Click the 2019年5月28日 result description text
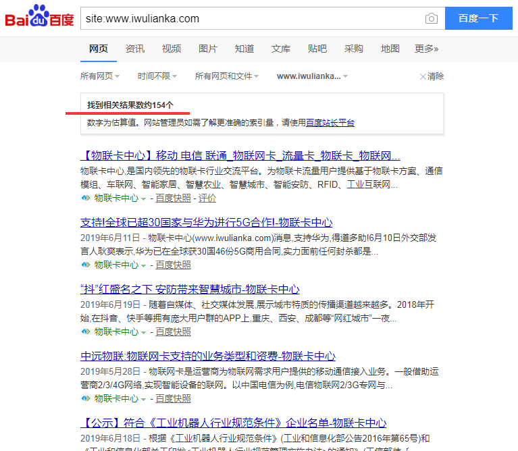The image size is (518, 451). click(x=259, y=378)
